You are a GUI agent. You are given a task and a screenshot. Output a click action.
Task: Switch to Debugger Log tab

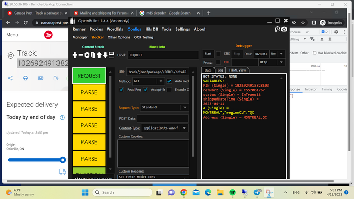(220, 70)
